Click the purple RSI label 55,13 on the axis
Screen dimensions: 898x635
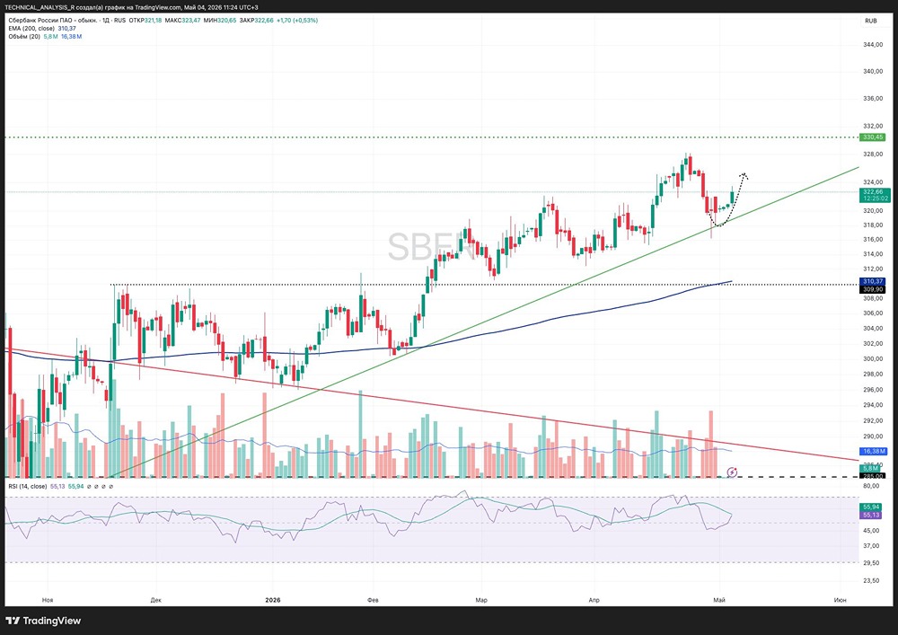(x=871, y=516)
